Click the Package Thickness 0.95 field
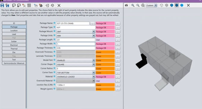The image size is (202, 109). 76,48
